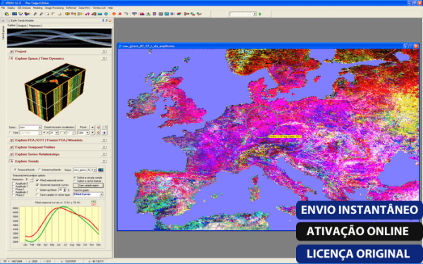This screenshot has width=423, height=264.
Task: Collapse the Explore Space / Time Dynamics section
Action: pos(11,58)
